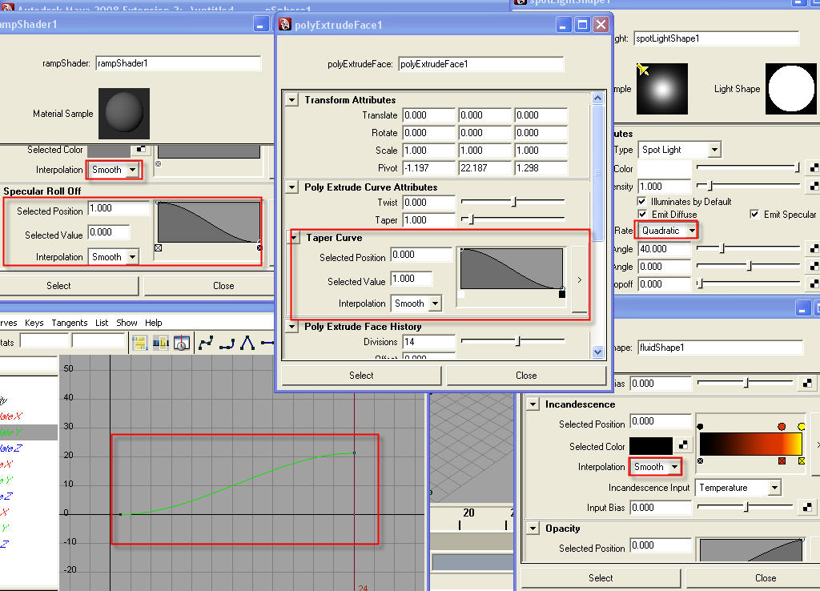Click map button beside fluid Bias slider

(x=807, y=384)
